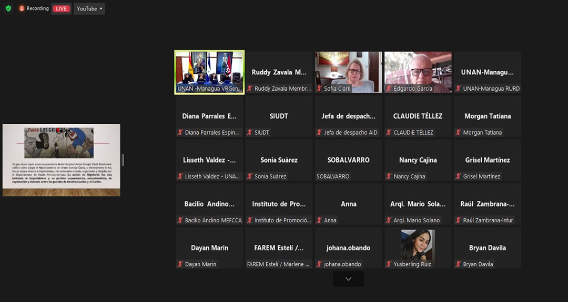Viewport: 568px width, 302px height.
Task: Select the CLAUDIE TÉLLEZ participant tile
Action: click(418, 116)
